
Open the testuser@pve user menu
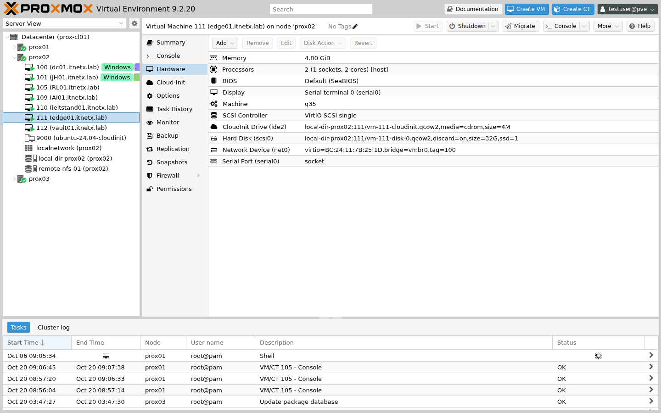coord(628,9)
